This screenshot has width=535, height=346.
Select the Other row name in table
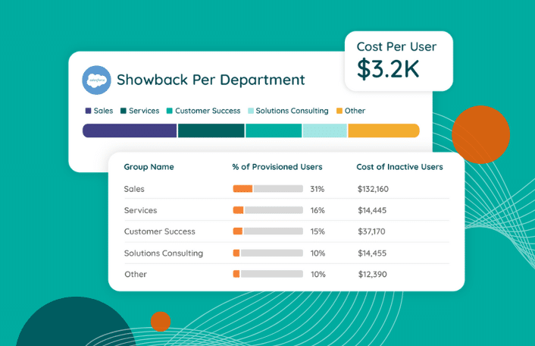136,274
